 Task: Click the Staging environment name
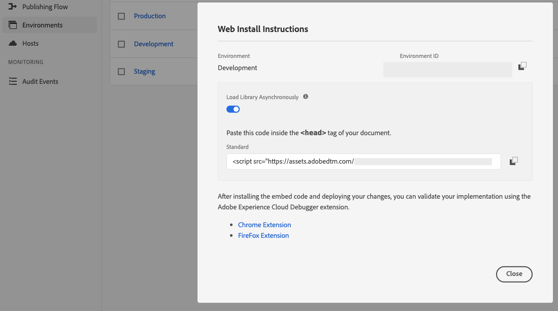pyautogui.click(x=145, y=72)
